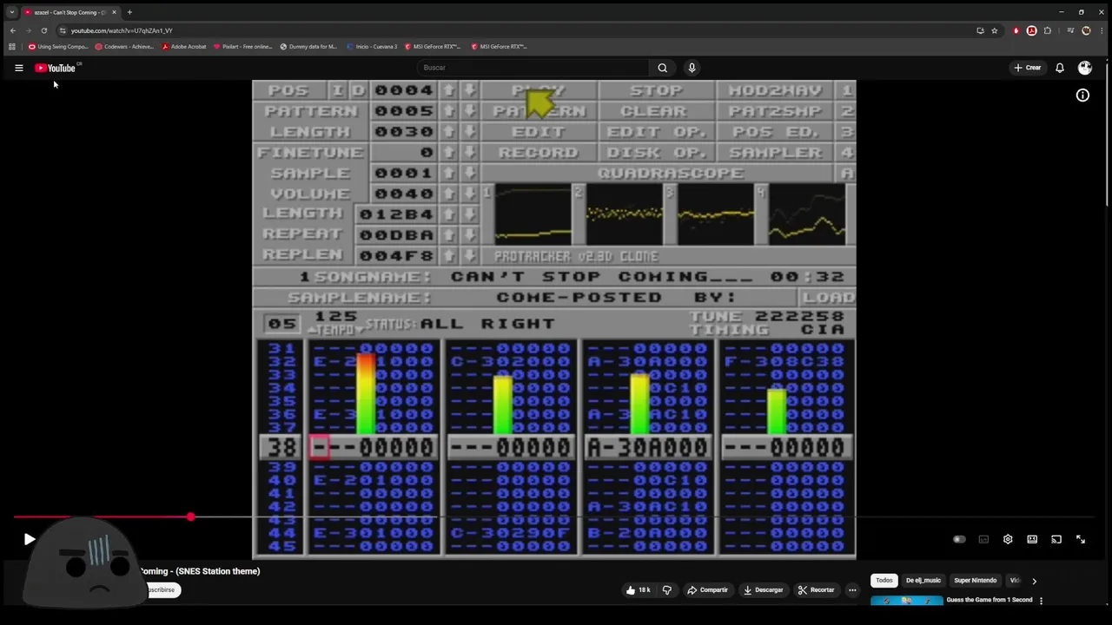The image size is (1112, 625).
Task: Dislike the video
Action: coord(667,590)
